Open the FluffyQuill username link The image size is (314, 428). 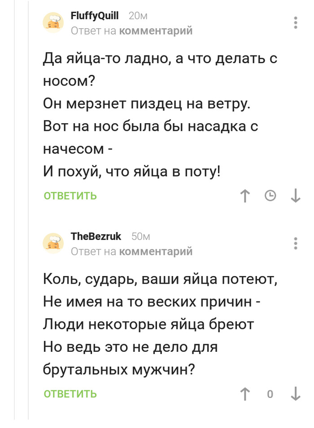point(95,16)
